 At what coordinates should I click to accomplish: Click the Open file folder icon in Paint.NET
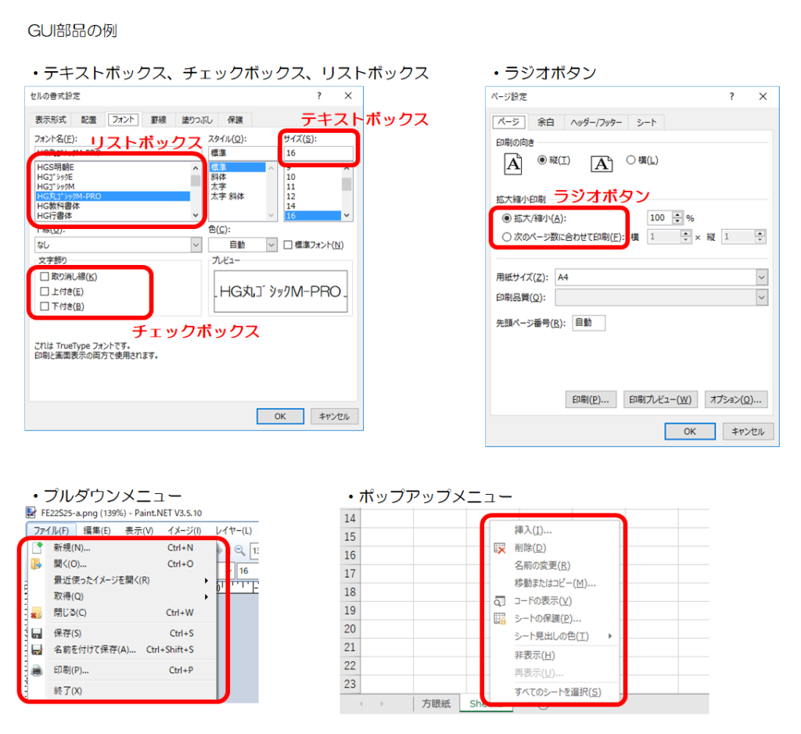coord(36,565)
